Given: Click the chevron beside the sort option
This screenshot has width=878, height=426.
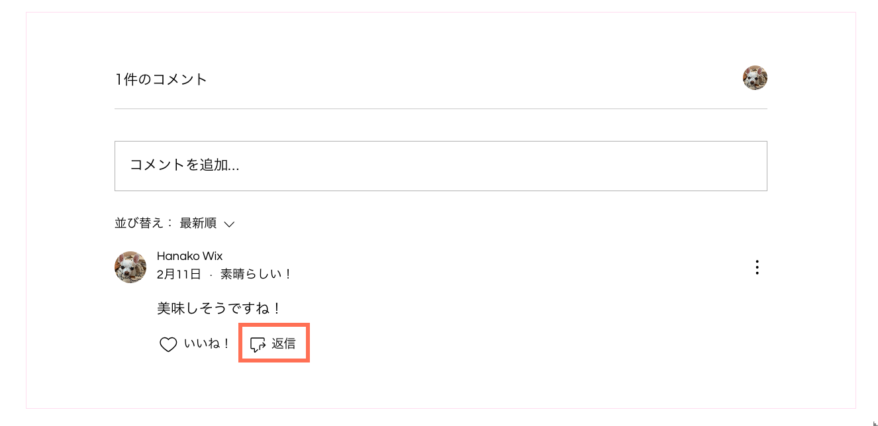Looking at the screenshot, I should pyautogui.click(x=229, y=224).
